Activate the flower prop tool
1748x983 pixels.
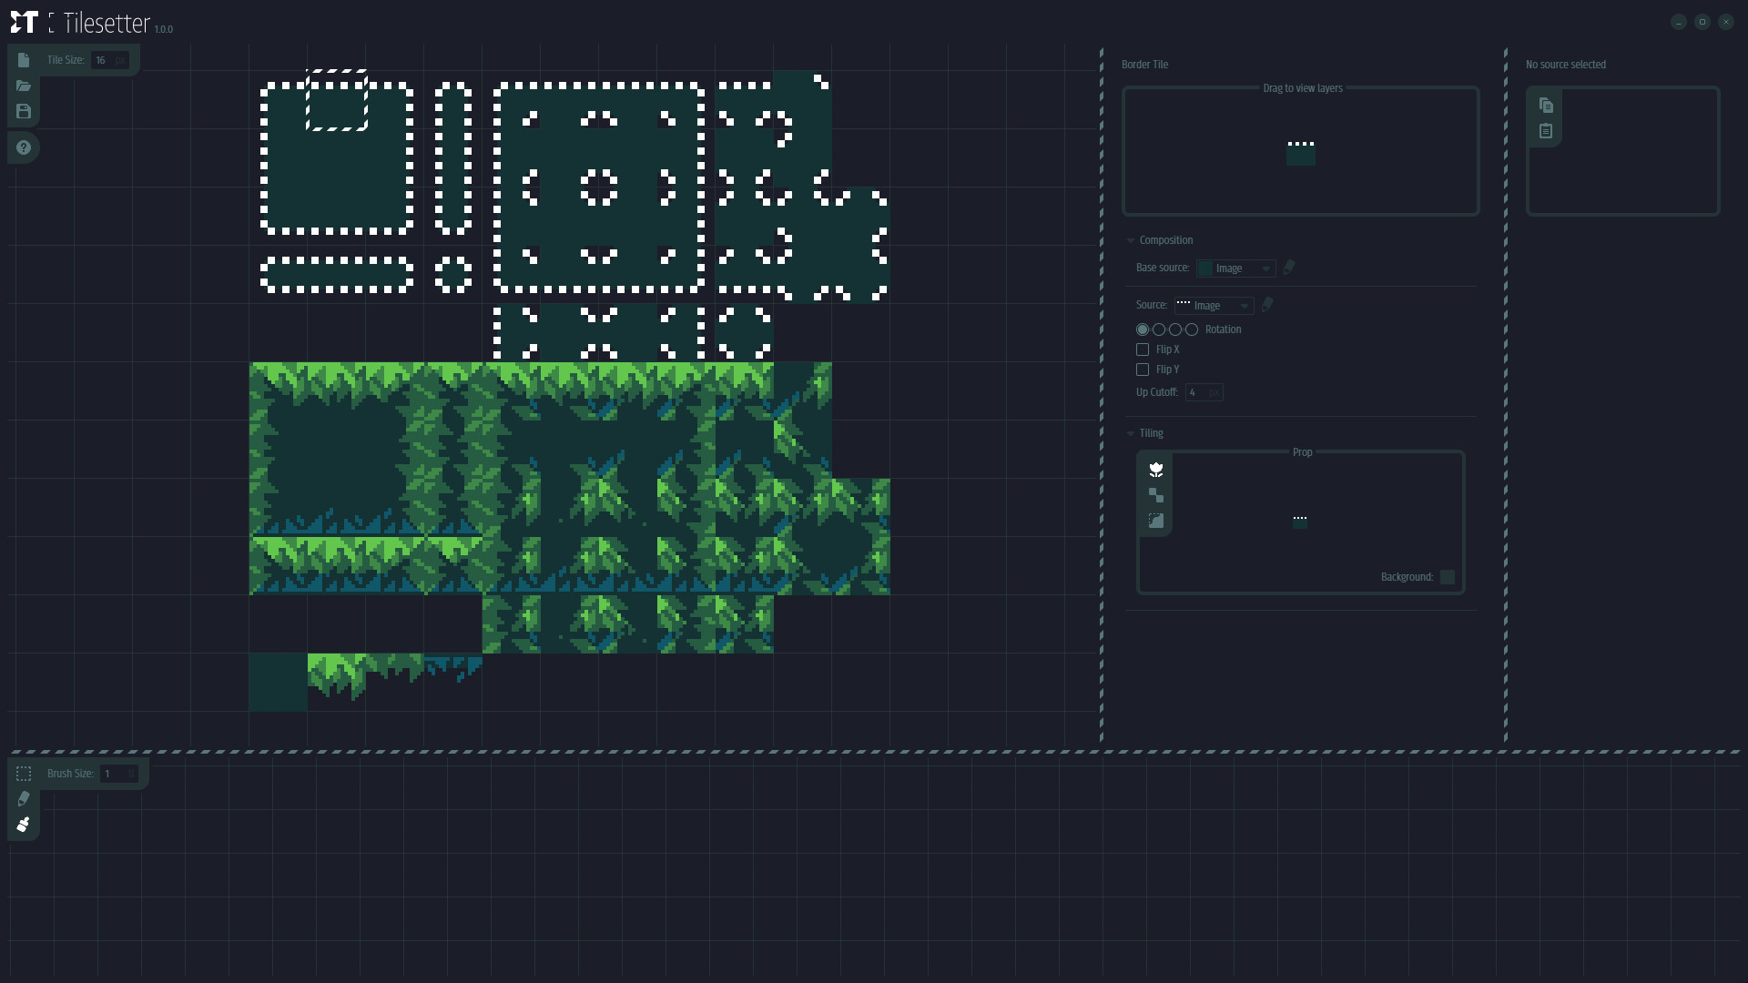(1156, 469)
